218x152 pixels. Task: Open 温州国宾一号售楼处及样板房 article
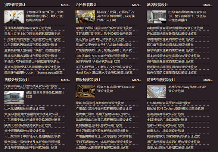tap(32, 142)
